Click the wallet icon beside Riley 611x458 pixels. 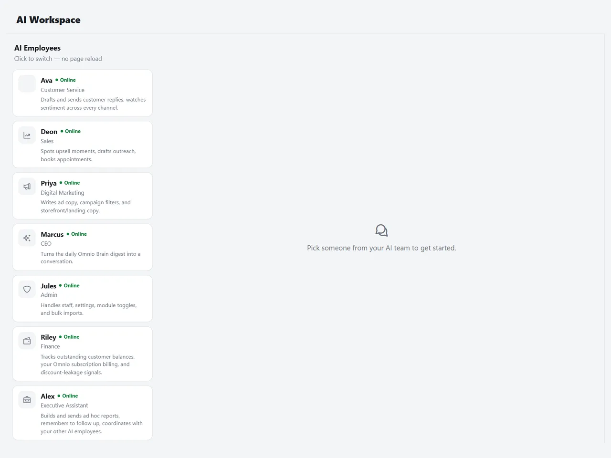[27, 341]
